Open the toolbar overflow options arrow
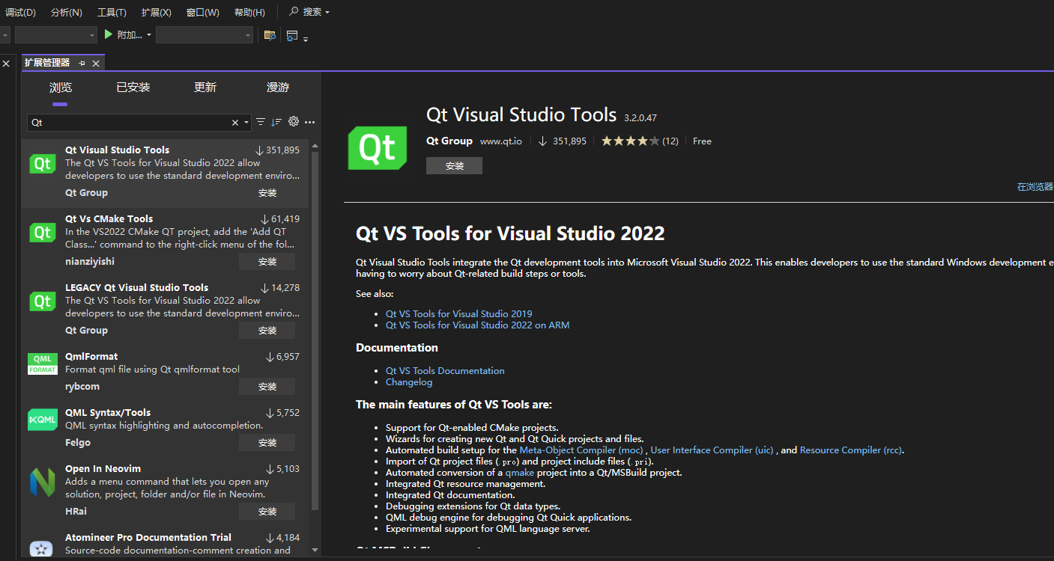The width and height of the screenshot is (1054, 561). (306, 37)
